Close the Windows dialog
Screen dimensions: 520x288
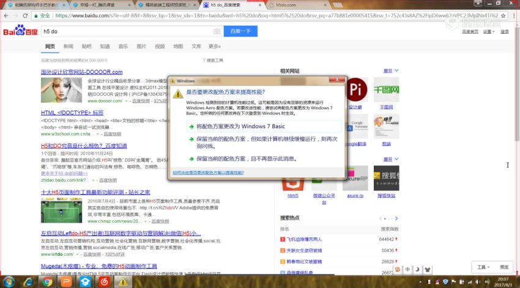point(337,80)
